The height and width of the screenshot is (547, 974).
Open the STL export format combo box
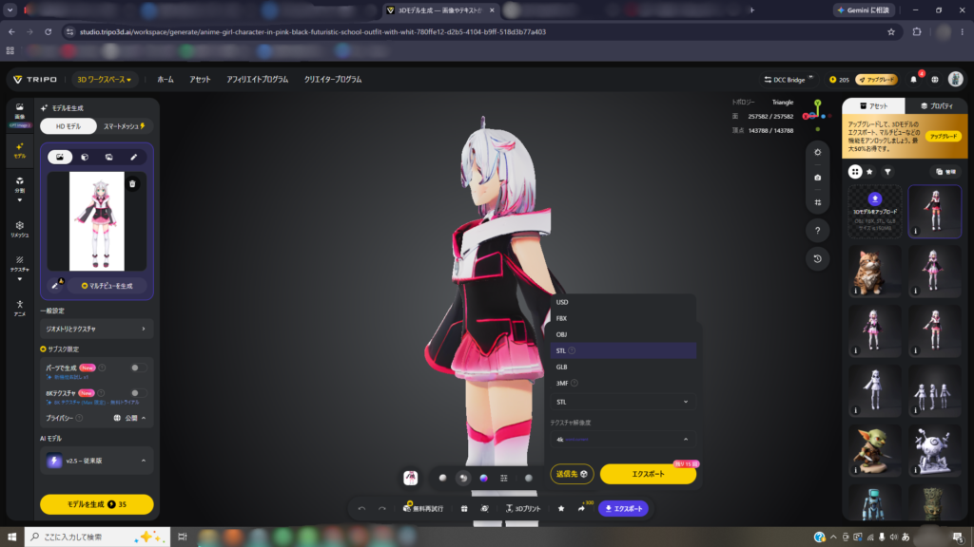coord(622,402)
